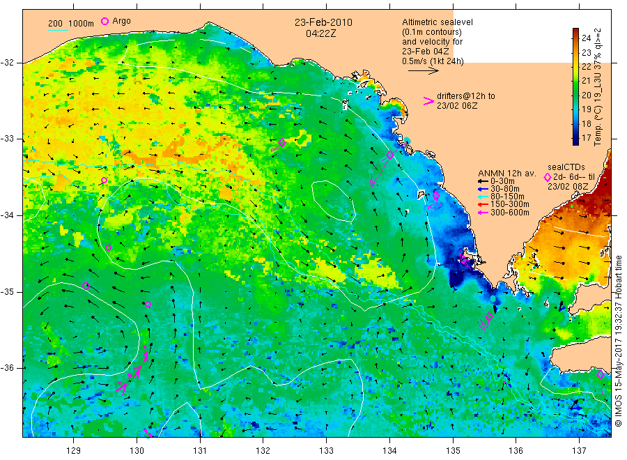Screen dimensions: 627x460
Task: Click the 22 label on temperature scale
Action: (x=586, y=67)
